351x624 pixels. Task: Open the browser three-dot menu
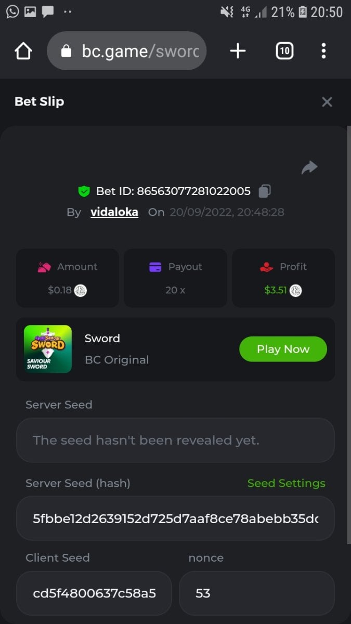[x=323, y=51]
